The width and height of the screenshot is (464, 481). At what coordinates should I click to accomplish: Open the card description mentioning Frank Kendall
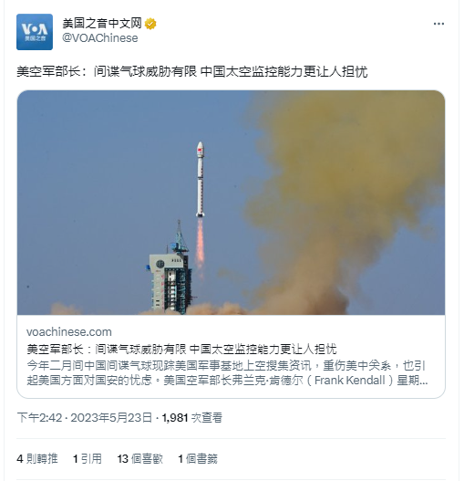227,373
